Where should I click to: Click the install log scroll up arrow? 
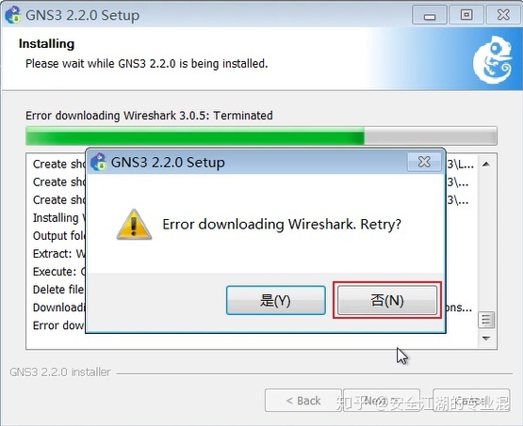click(486, 164)
